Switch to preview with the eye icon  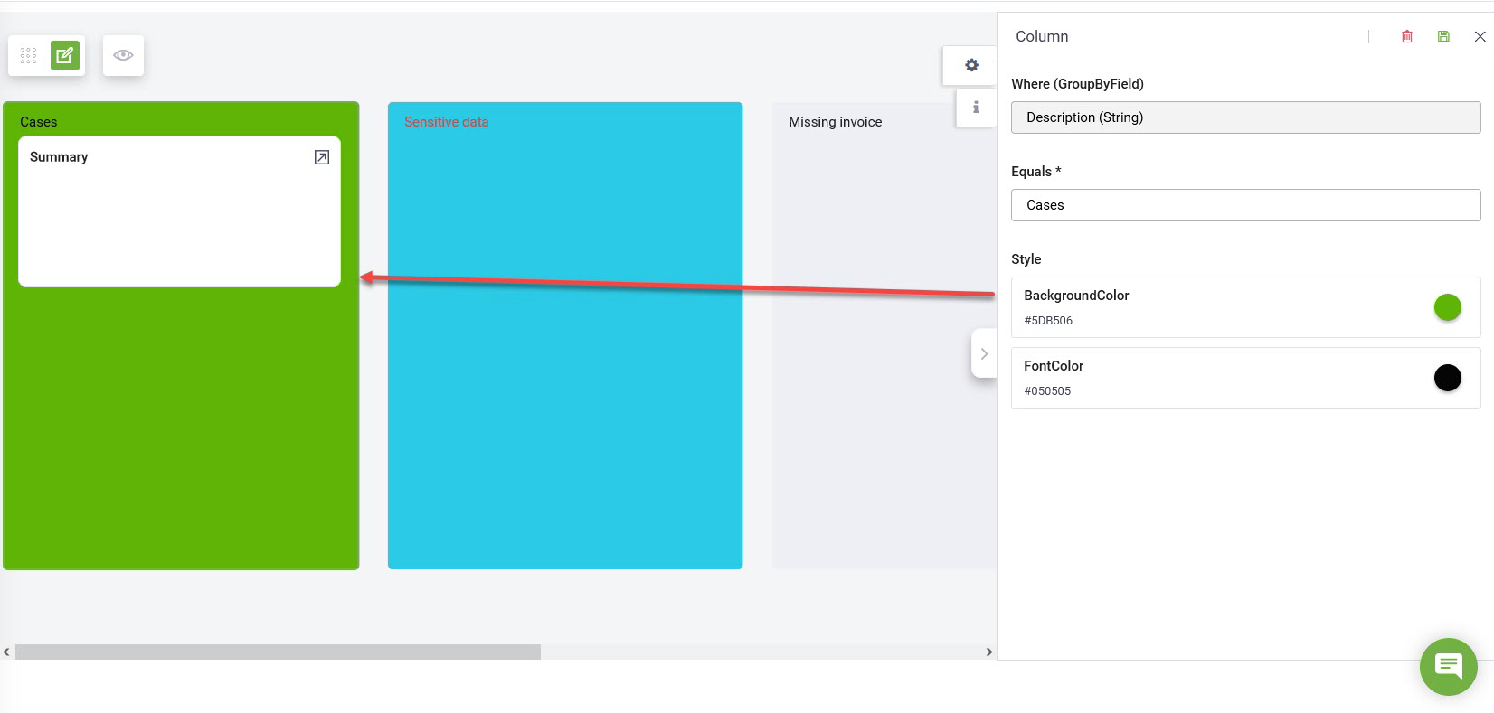click(x=123, y=55)
